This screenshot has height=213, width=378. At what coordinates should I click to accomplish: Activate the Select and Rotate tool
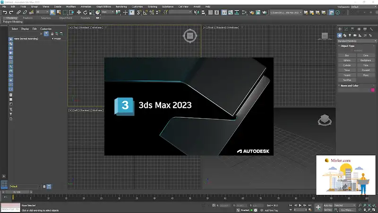click(x=85, y=12)
